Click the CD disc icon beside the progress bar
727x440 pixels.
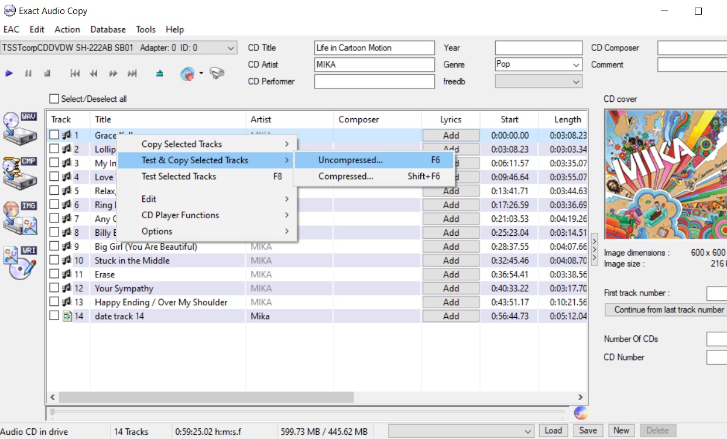580,413
